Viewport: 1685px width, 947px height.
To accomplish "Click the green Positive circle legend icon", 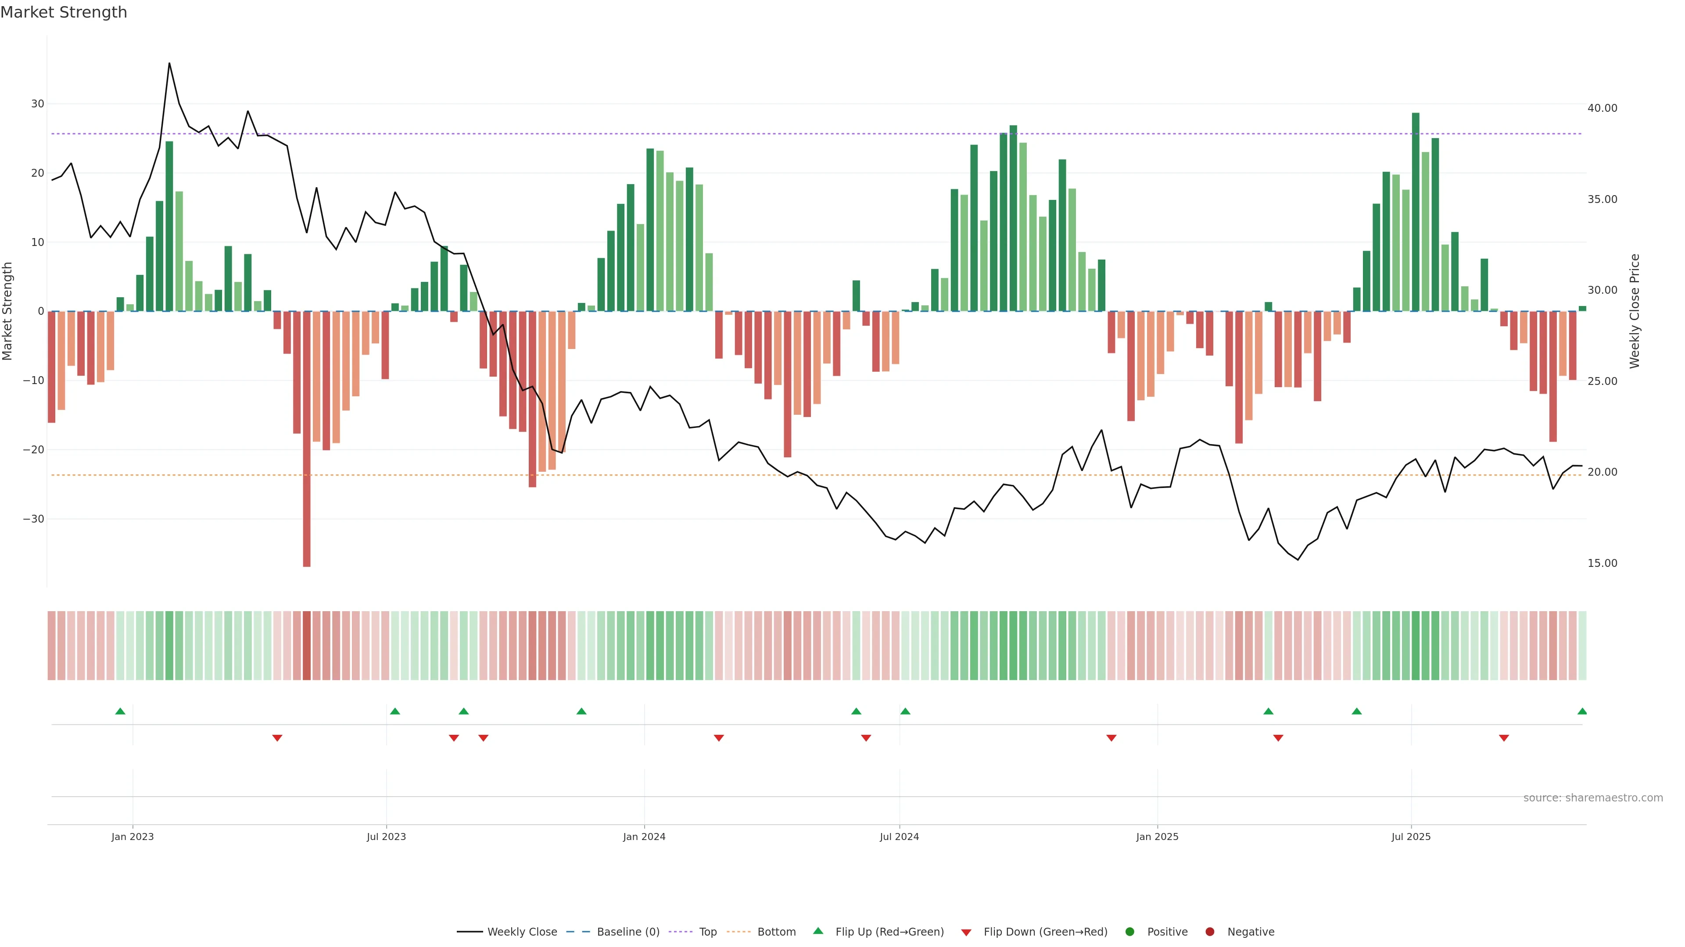I will 1129,932.
